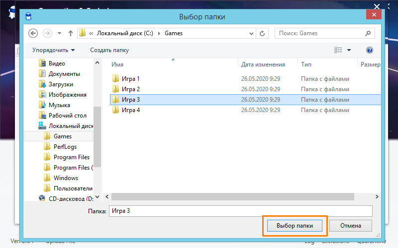The width and height of the screenshot is (398, 248).
Task: Expand the address bar history dropdown
Action: (x=251, y=33)
